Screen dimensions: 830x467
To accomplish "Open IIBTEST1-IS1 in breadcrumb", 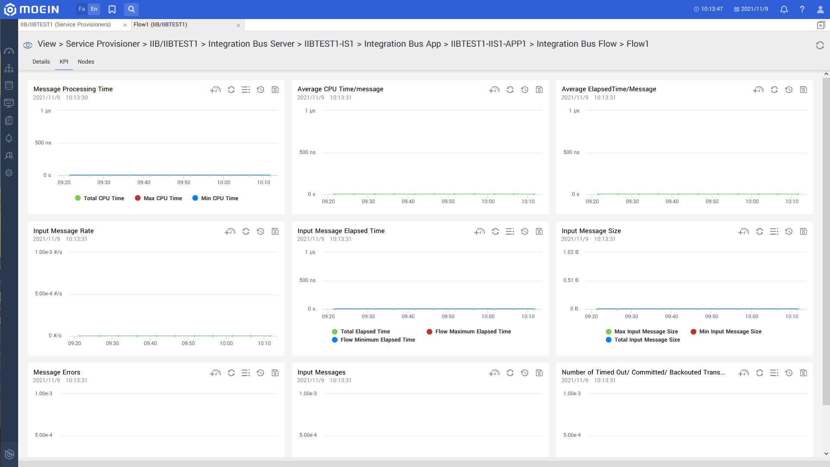I will (x=329, y=44).
